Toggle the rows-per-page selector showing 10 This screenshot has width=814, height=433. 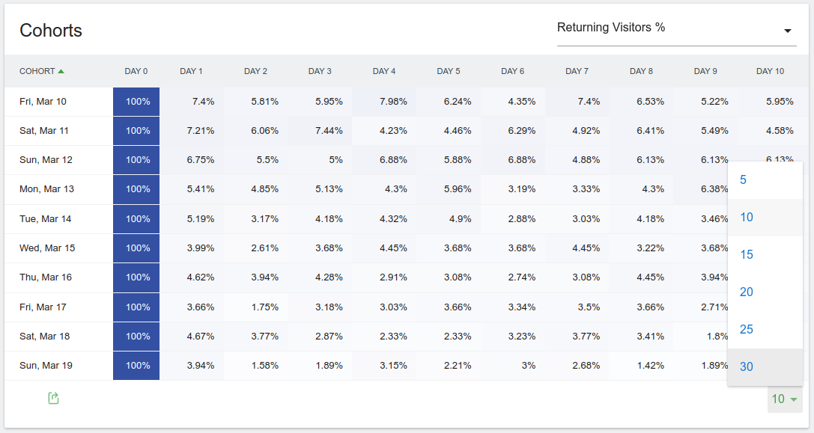coord(784,399)
